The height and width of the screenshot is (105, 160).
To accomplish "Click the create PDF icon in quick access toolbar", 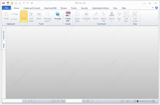I will tap(8, 3).
